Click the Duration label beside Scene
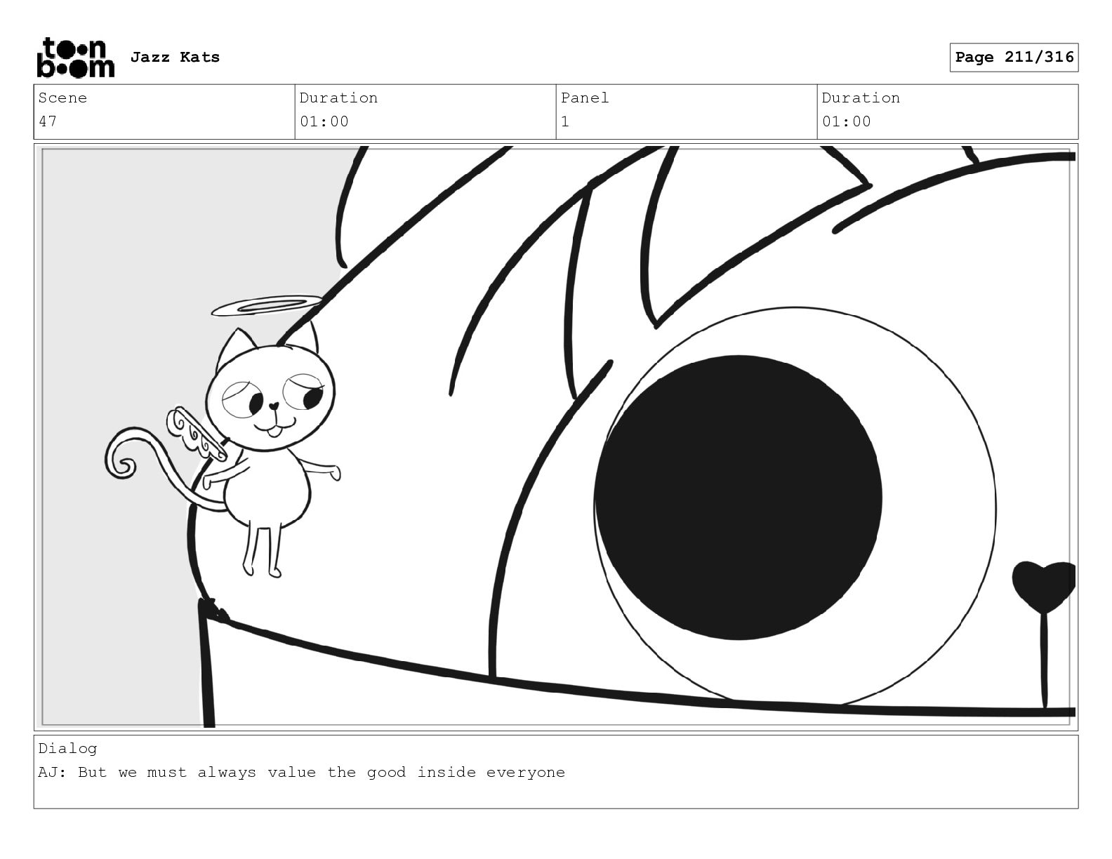Screen dimensions: 1112x859 point(338,98)
